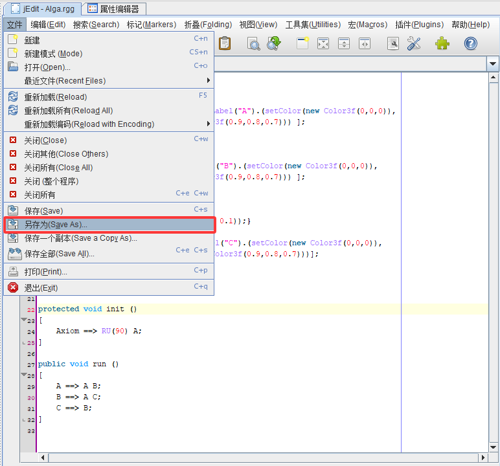The width and height of the screenshot is (500, 466).
Task: Click the clipboard paste toolbar icon
Action: point(225,43)
